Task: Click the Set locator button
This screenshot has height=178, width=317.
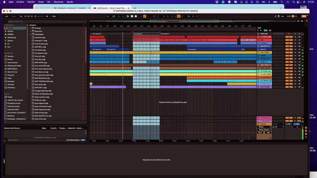Action: point(259,28)
